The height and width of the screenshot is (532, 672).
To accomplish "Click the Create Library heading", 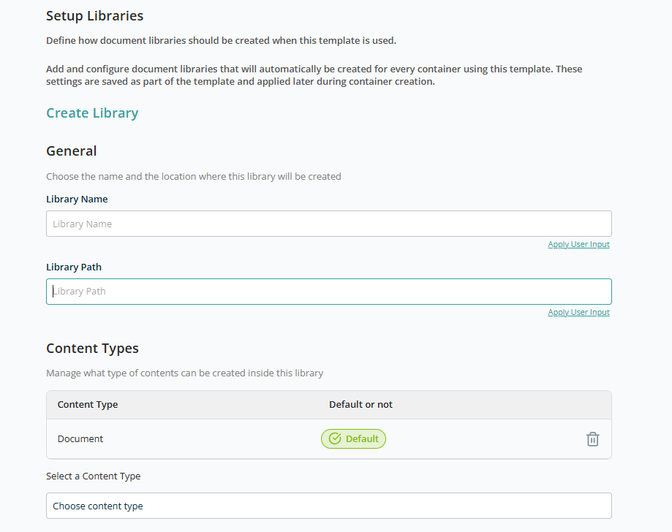I will pos(92,113).
